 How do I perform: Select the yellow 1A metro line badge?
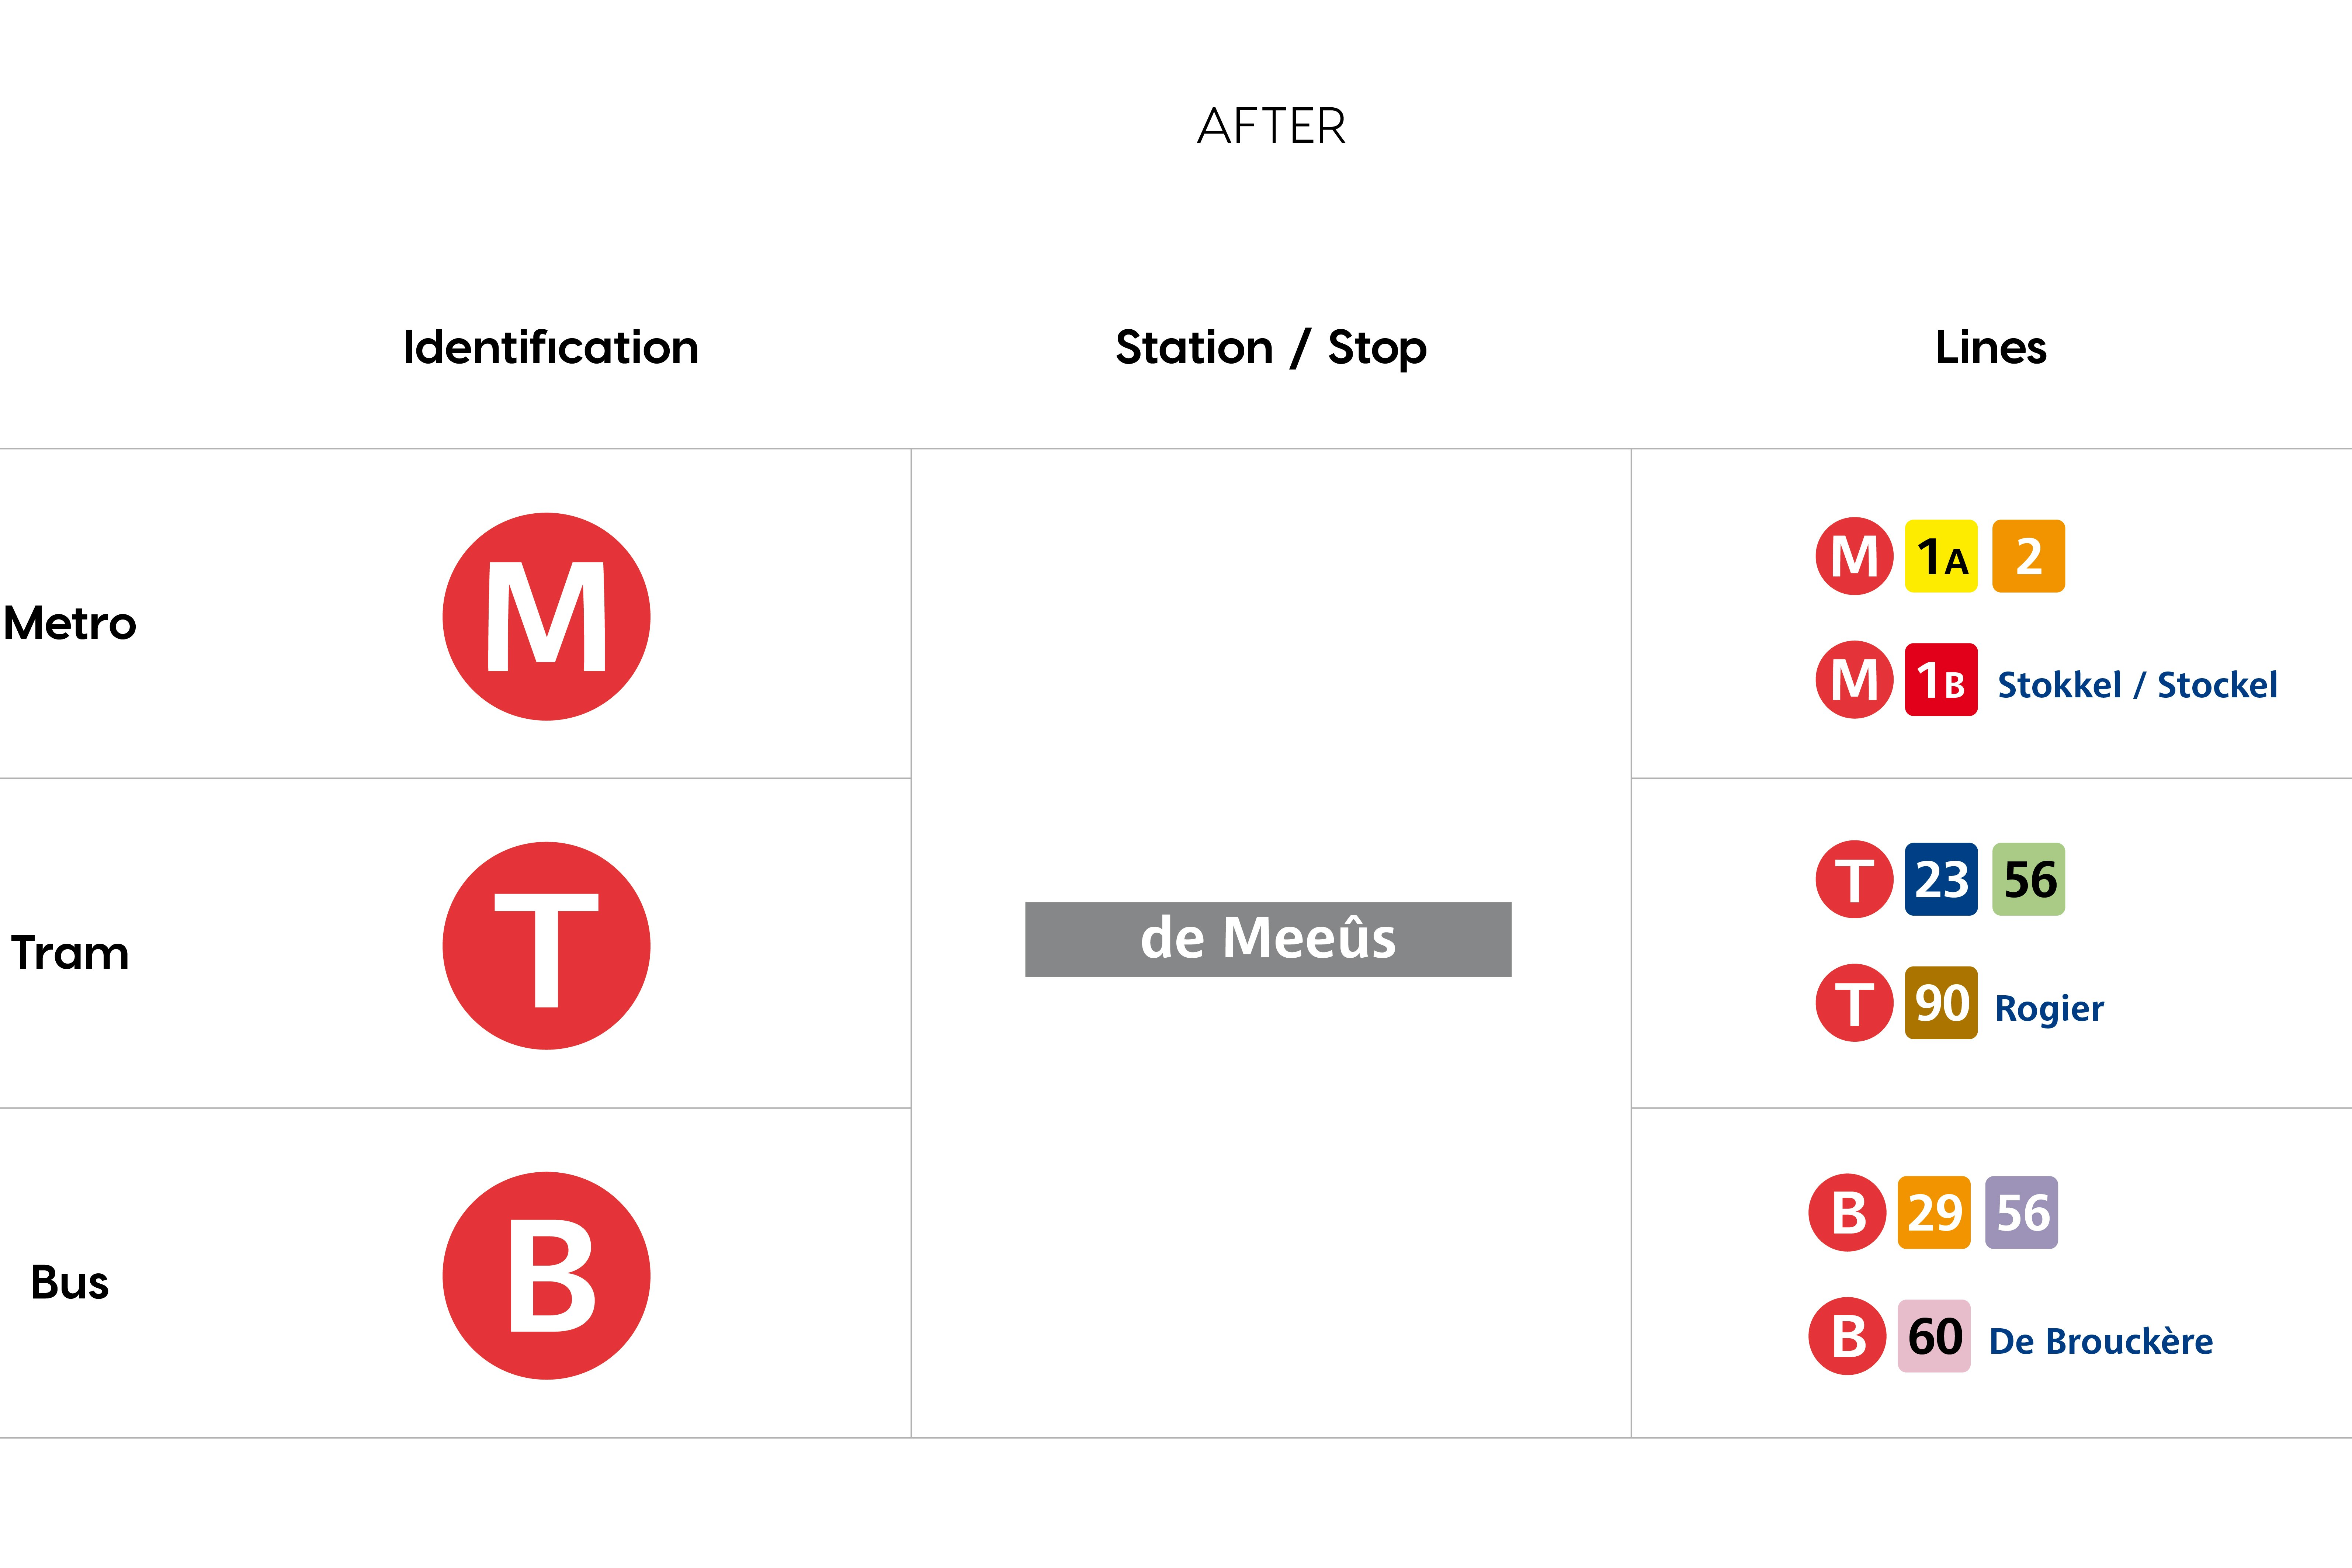click(x=1941, y=556)
